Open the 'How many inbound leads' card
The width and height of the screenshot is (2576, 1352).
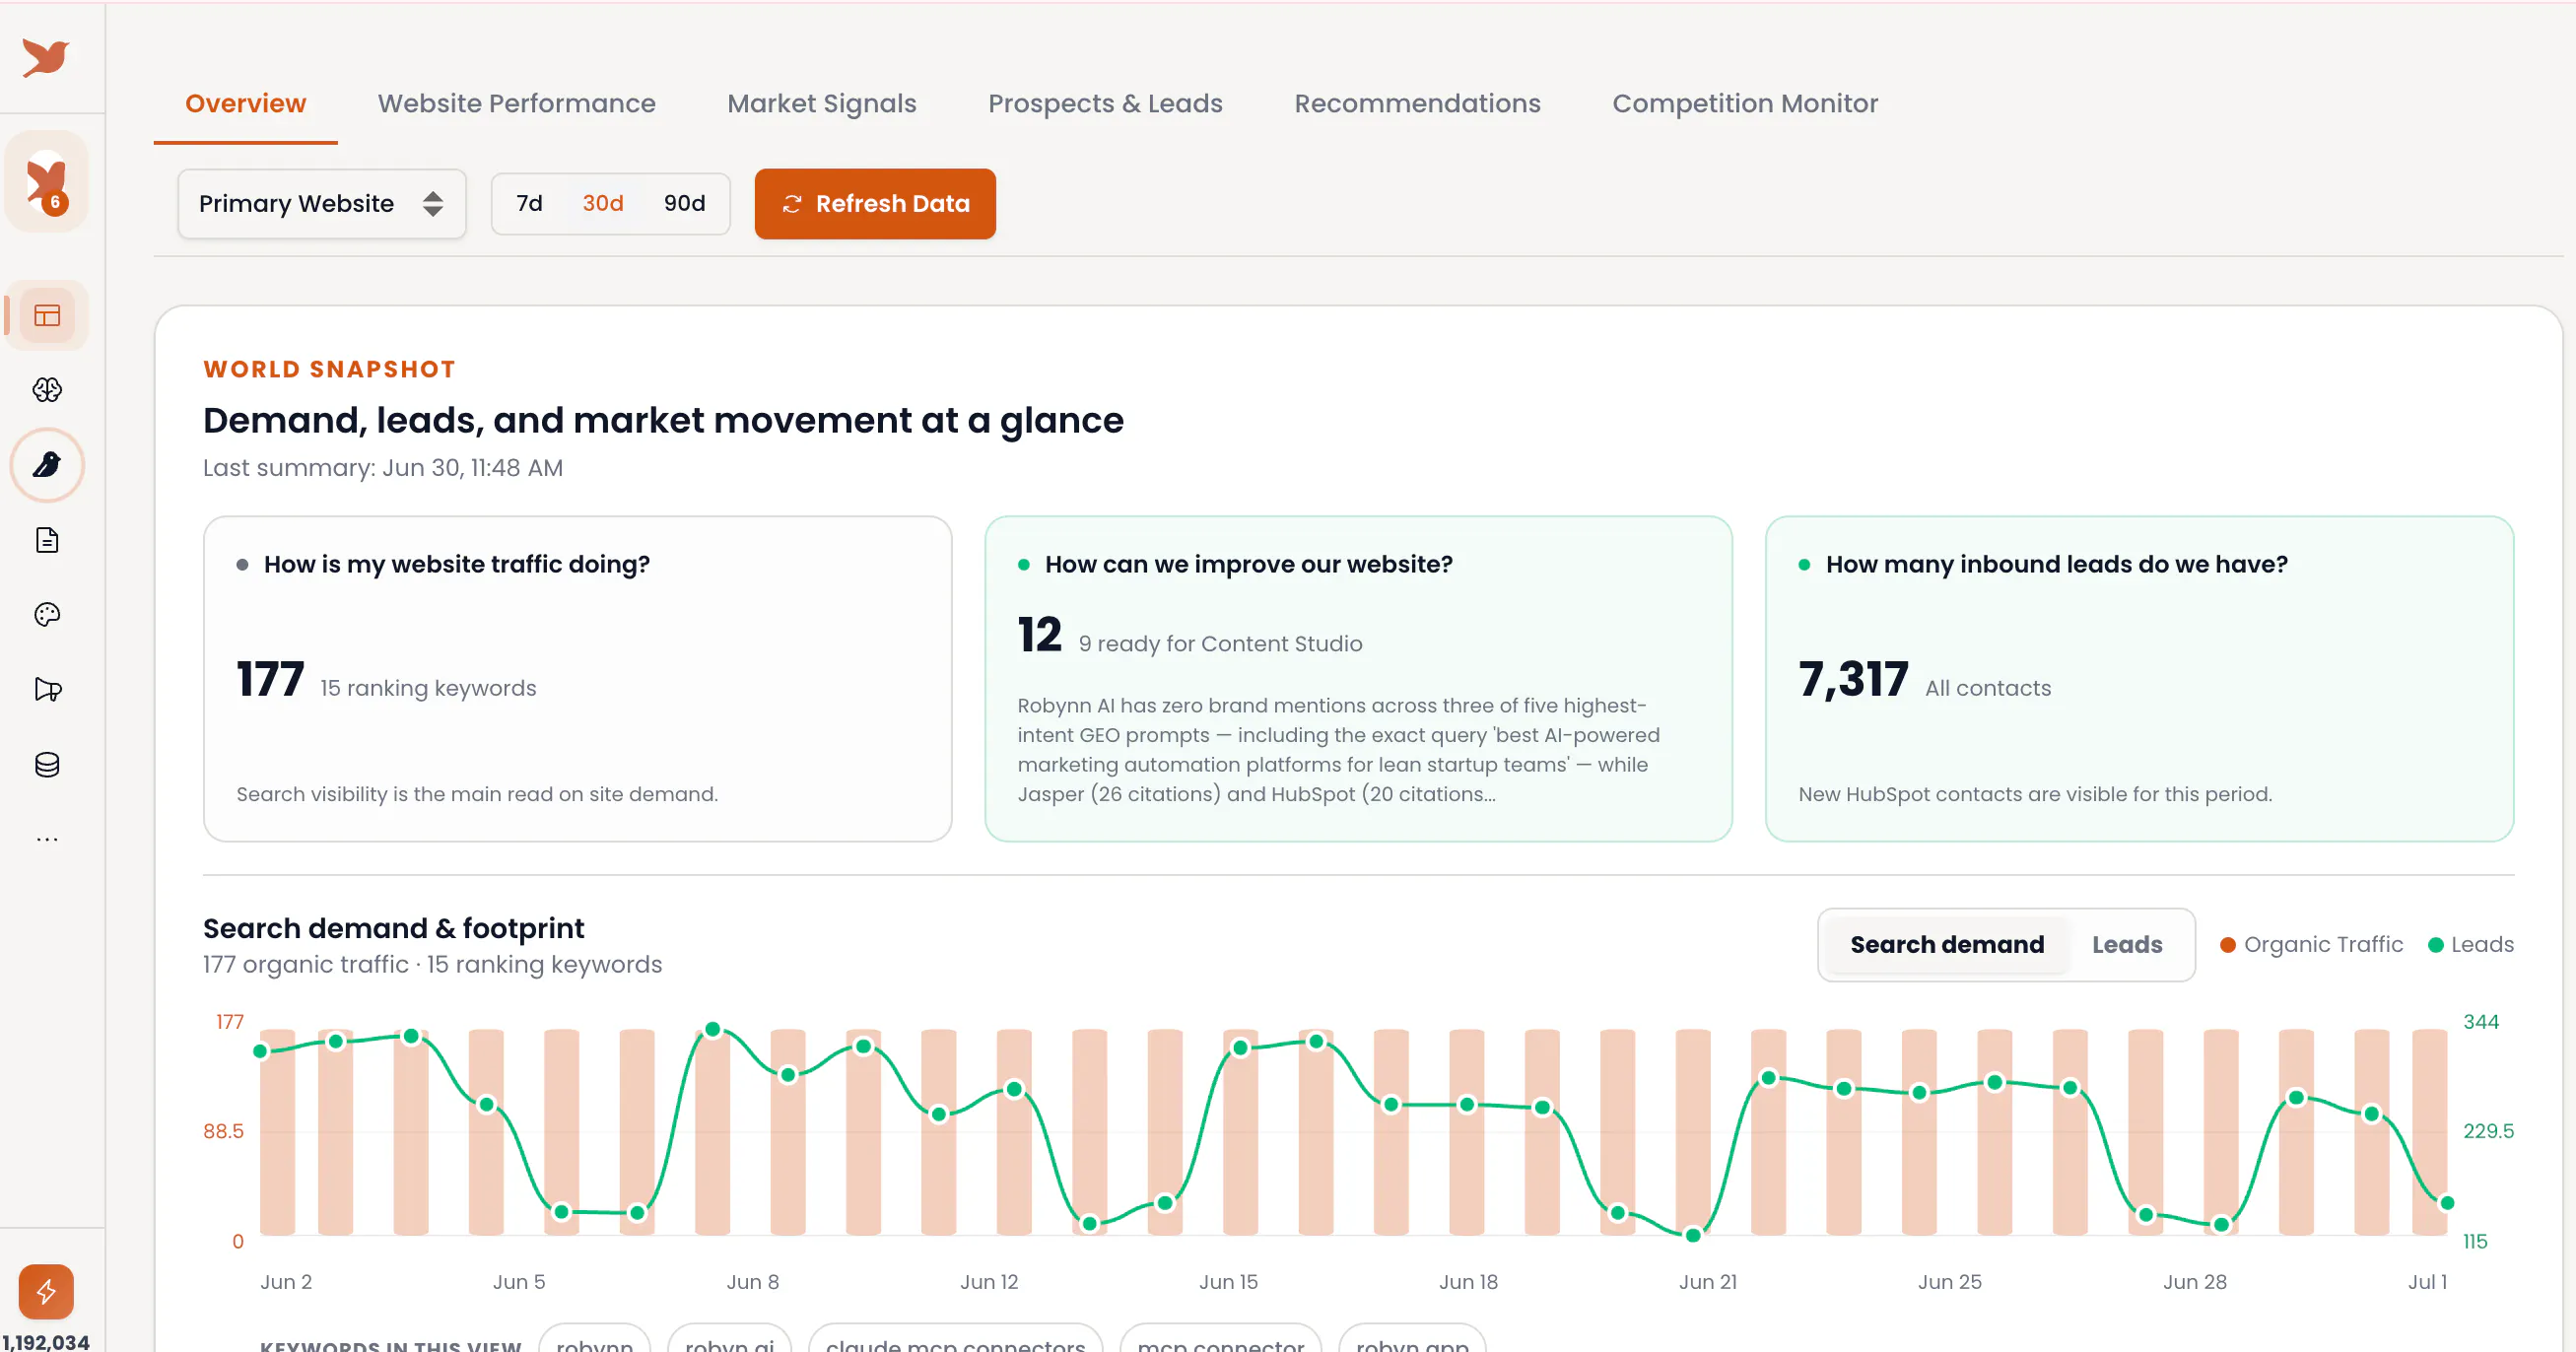pyautogui.click(x=2139, y=679)
